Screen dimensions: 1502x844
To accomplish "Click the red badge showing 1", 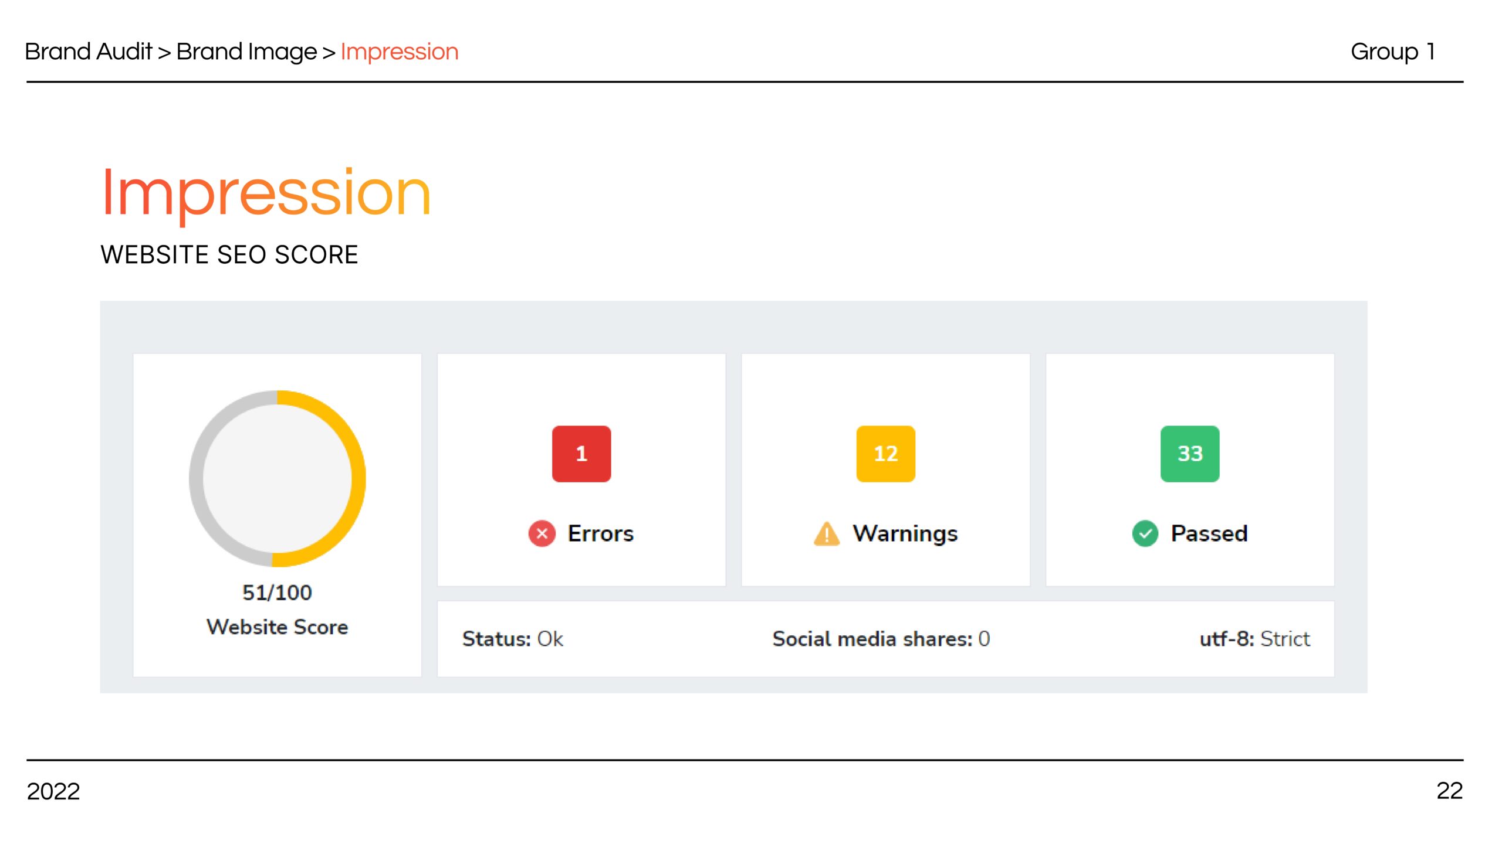I will point(581,454).
